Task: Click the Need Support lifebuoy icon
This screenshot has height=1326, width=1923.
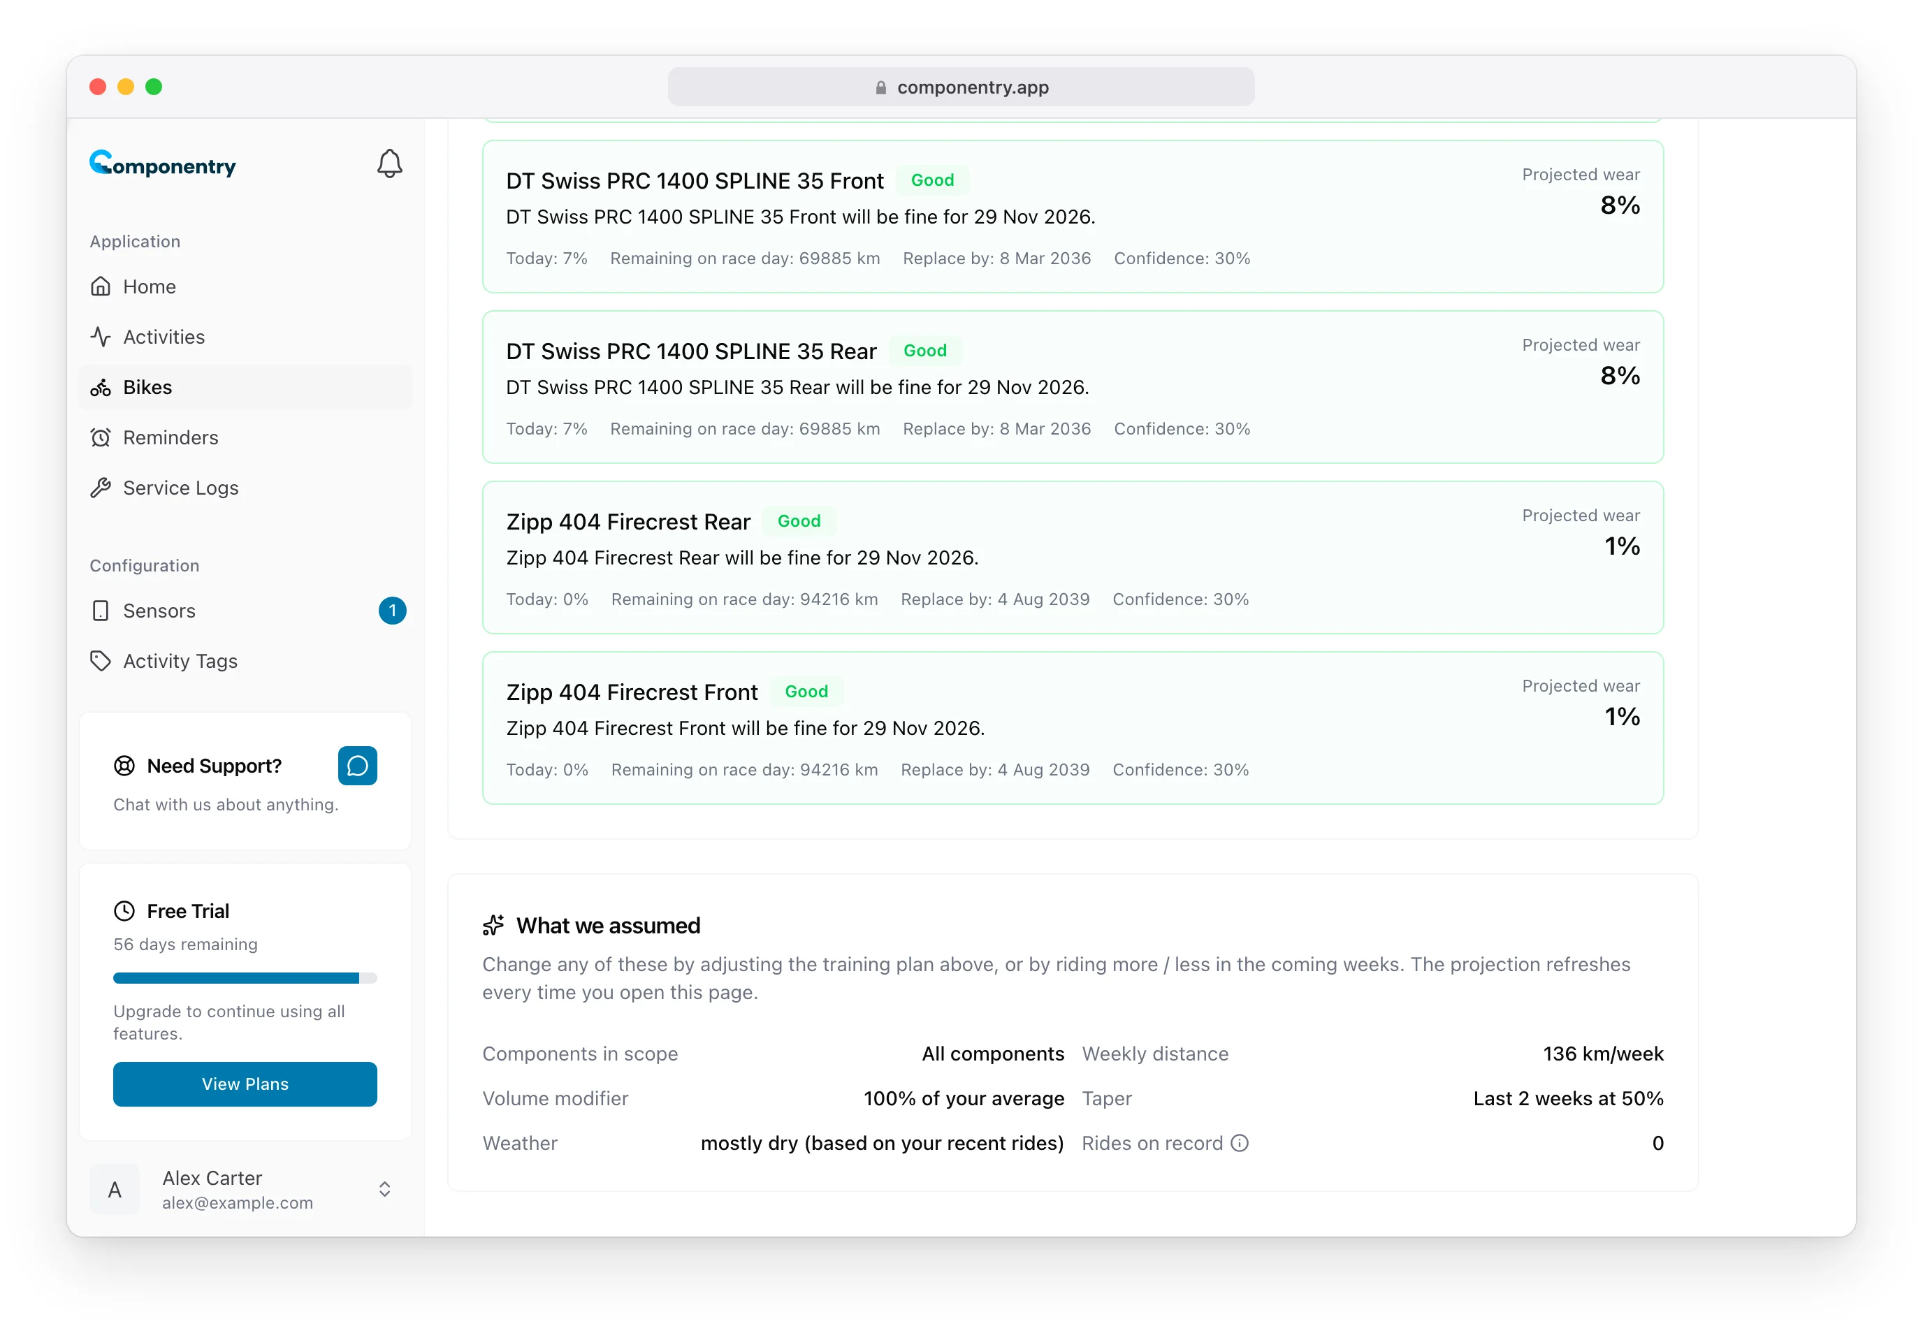Action: 124,766
